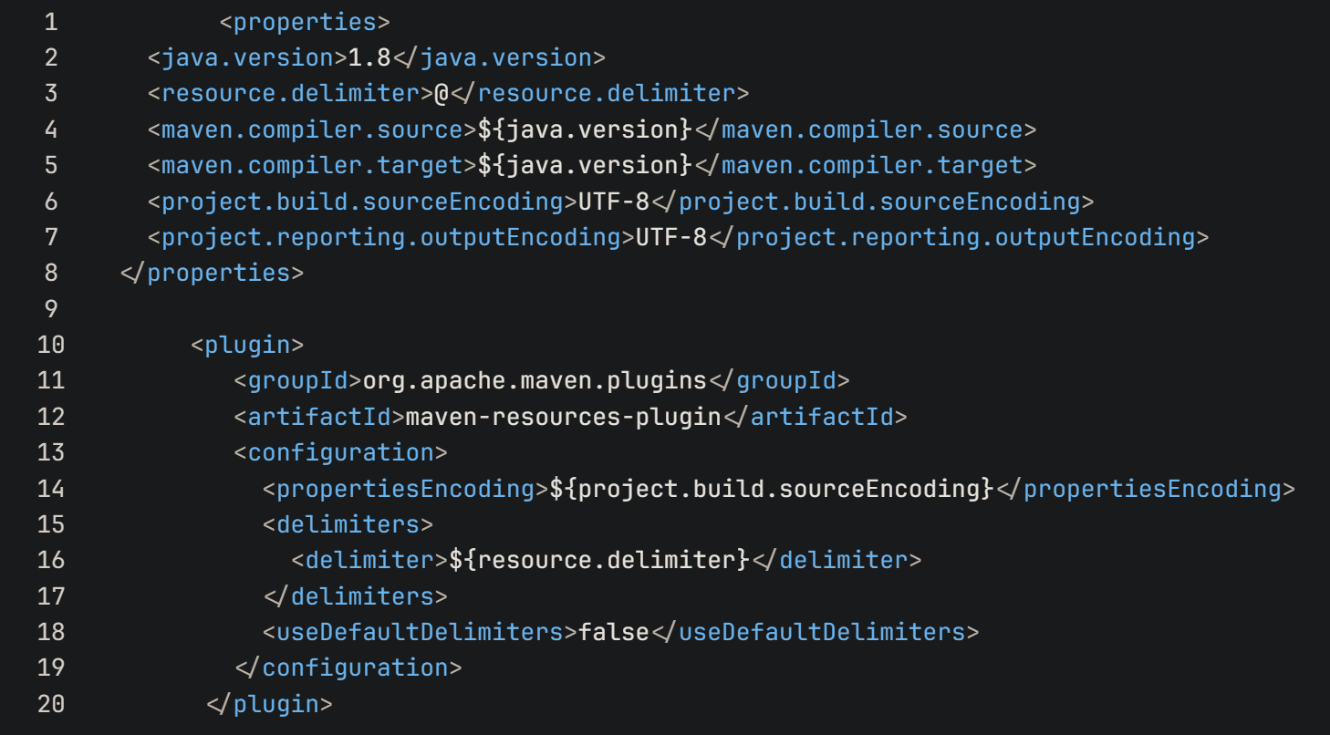Click the opening properties tag on line 1
The width and height of the screenshot is (1330, 735).
coord(306,21)
